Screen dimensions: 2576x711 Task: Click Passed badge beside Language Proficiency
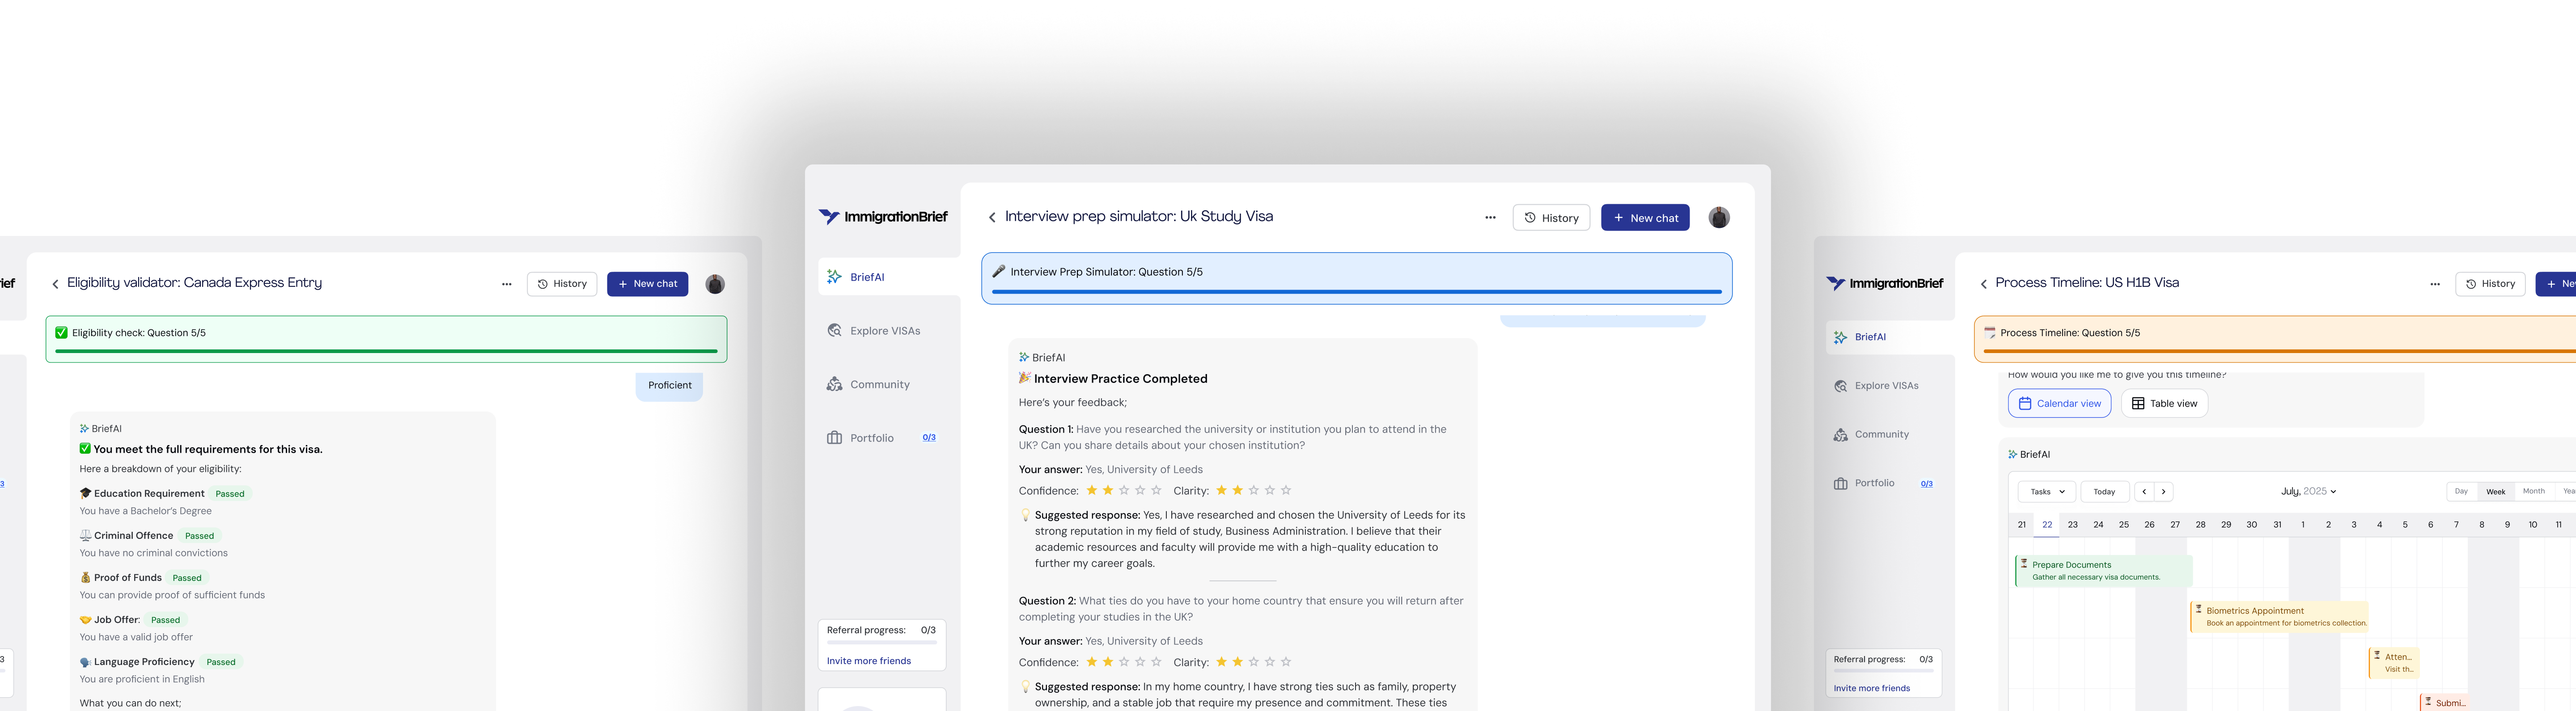(221, 662)
